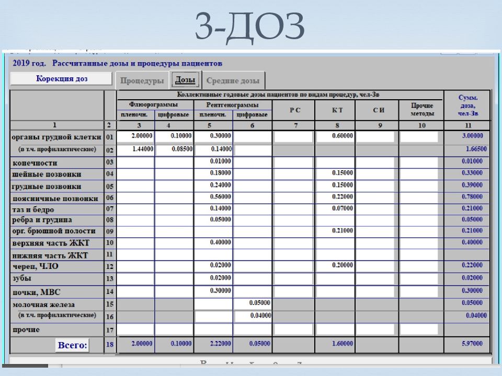The width and height of the screenshot is (502, 376).
Task: Click the КТ field with 0.60000 for chest organs
Action: pyautogui.click(x=335, y=136)
